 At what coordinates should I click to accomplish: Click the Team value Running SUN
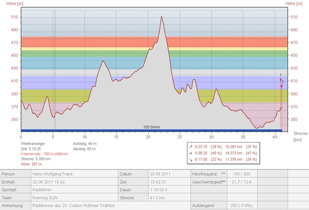click(x=46, y=197)
